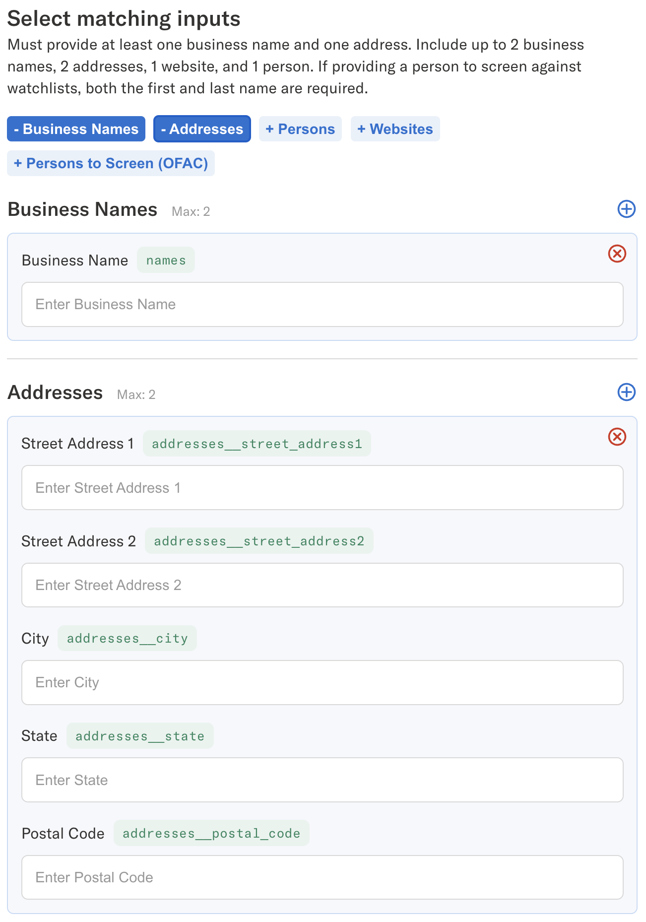Toggle off the Business Names section

pyautogui.click(x=76, y=129)
